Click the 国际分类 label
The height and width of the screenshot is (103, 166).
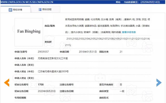click(x=104, y=52)
